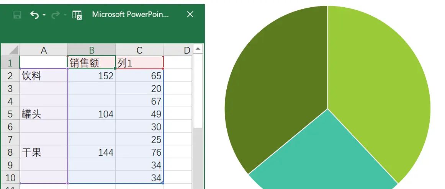
Task: Select empty cell A1
Action: pos(43,63)
